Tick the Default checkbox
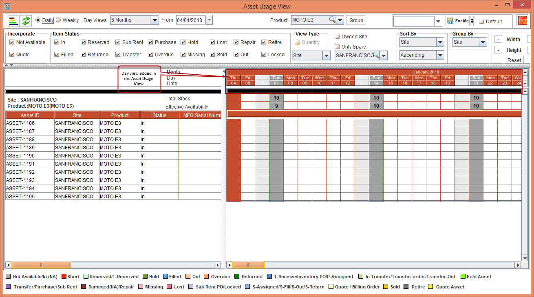Viewport: 534px width, 297px height. click(x=481, y=22)
